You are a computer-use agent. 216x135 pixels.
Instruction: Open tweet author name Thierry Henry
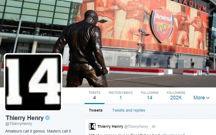click(110, 126)
